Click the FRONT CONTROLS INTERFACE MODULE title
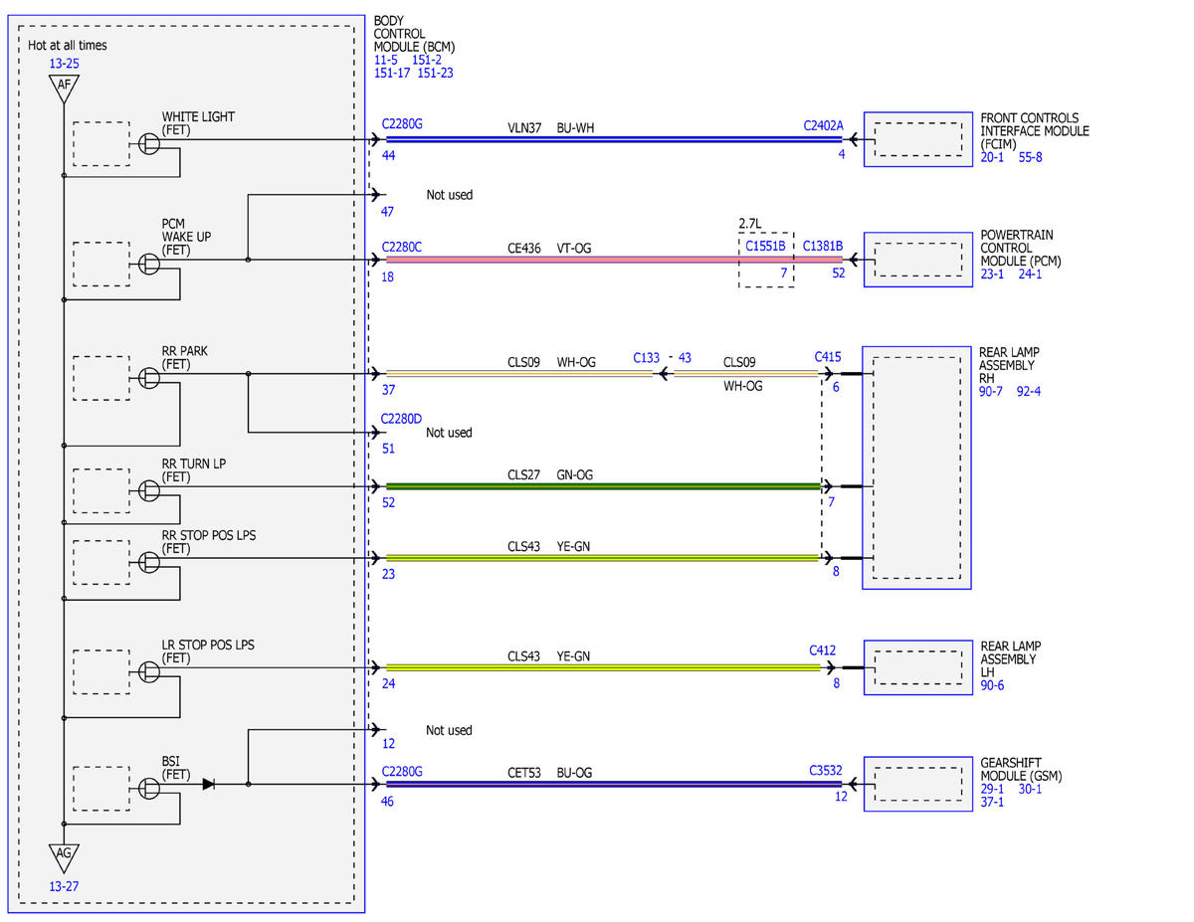 pyautogui.click(x=1035, y=131)
